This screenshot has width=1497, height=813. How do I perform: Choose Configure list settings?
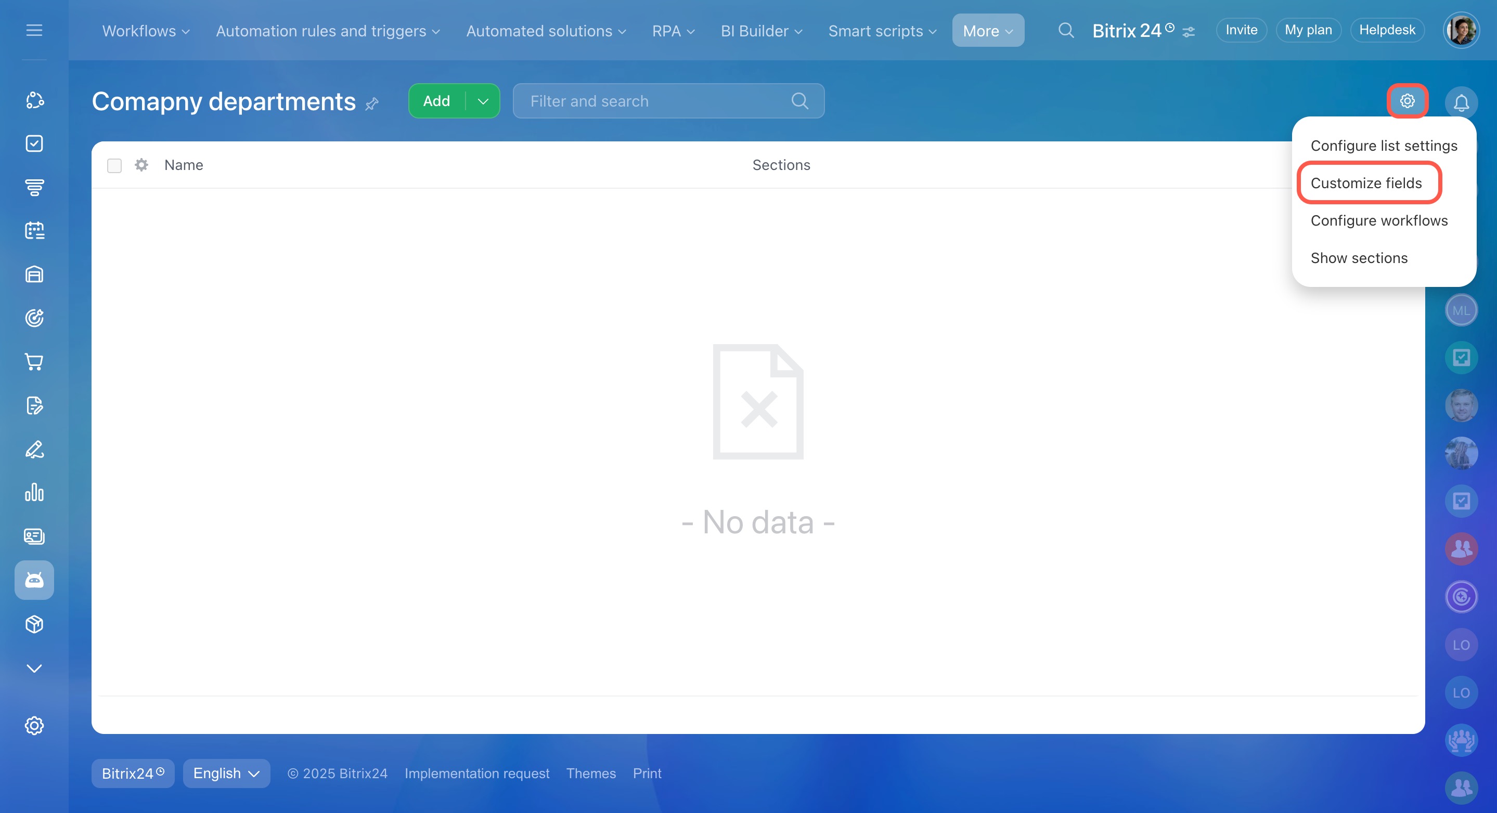[x=1384, y=146]
